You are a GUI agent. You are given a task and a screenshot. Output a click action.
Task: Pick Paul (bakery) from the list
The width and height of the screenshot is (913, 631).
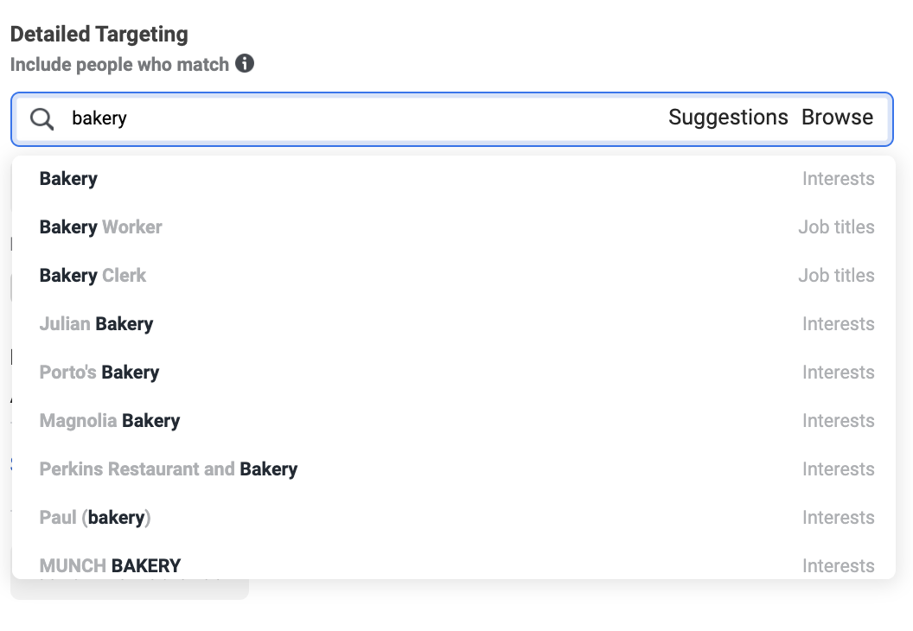pos(95,518)
